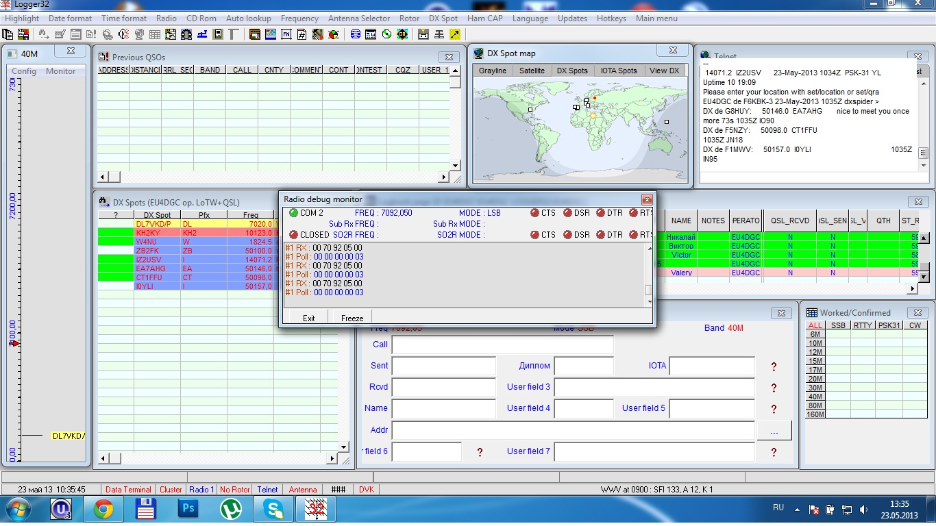Click the table grid toolbar icon
The height and width of the screenshot is (526, 936).
point(155,34)
